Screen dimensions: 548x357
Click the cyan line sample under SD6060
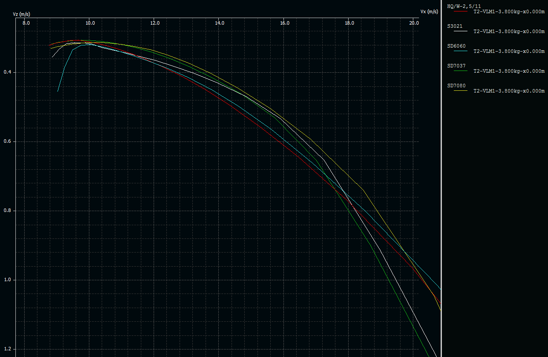[x=460, y=51]
